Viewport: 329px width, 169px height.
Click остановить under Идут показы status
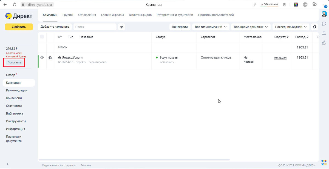pyautogui.click(x=167, y=62)
